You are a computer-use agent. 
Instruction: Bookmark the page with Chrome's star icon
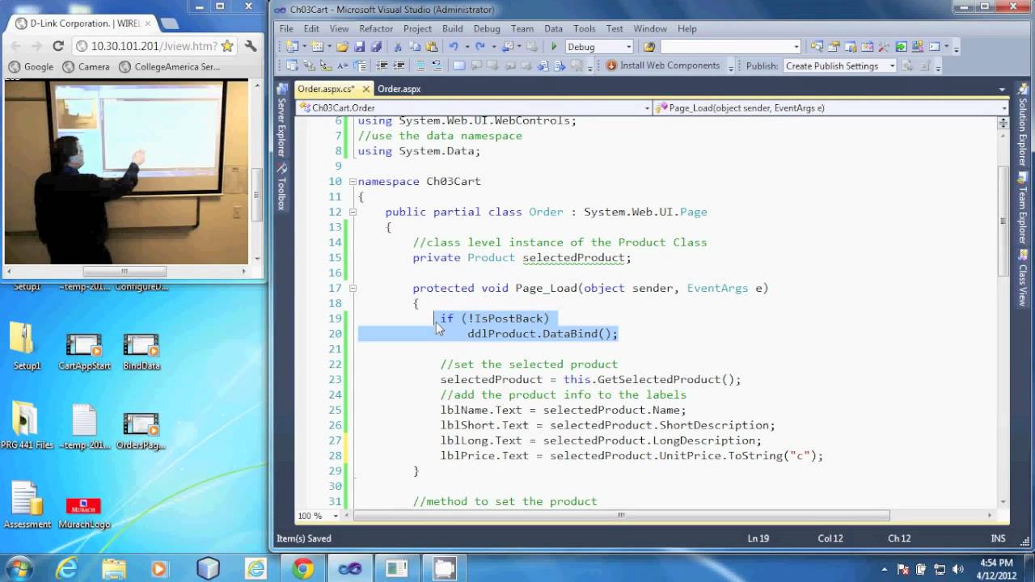point(227,46)
